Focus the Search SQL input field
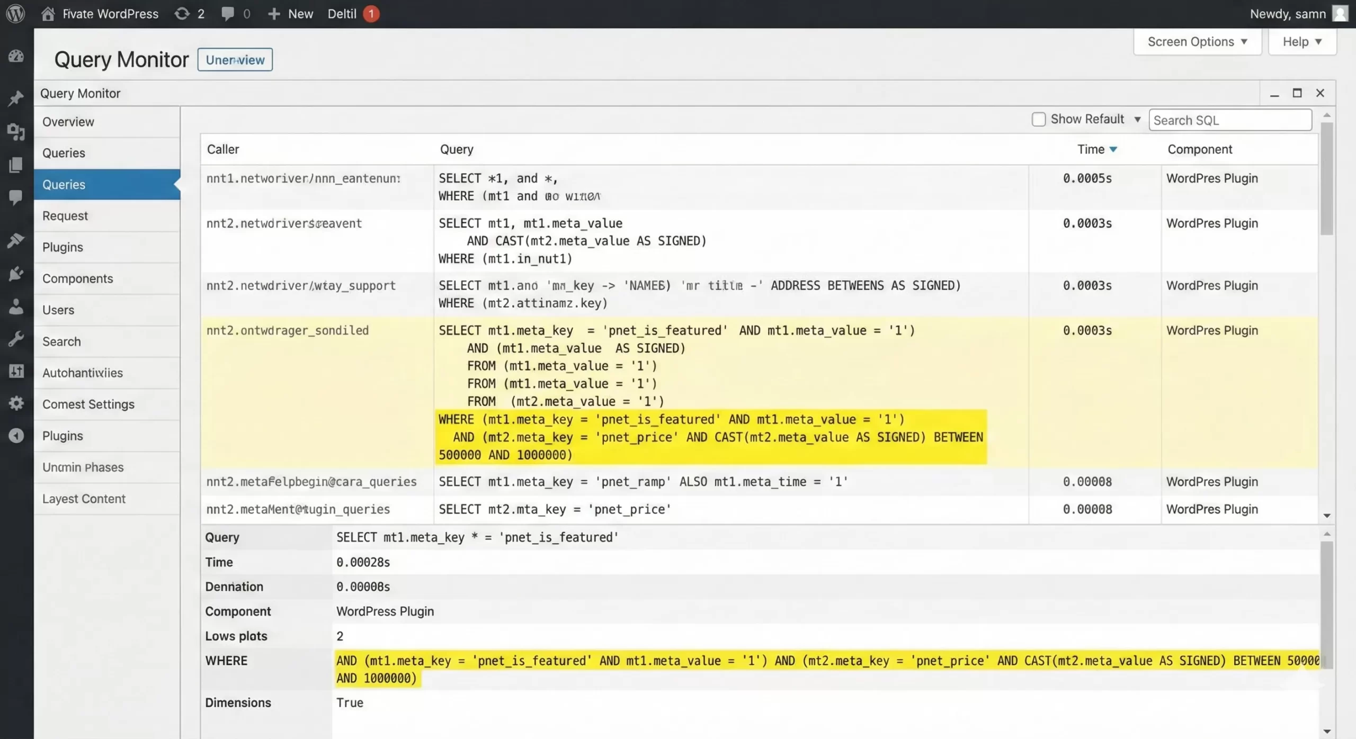Viewport: 1356px width, 739px height. (x=1229, y=121)
